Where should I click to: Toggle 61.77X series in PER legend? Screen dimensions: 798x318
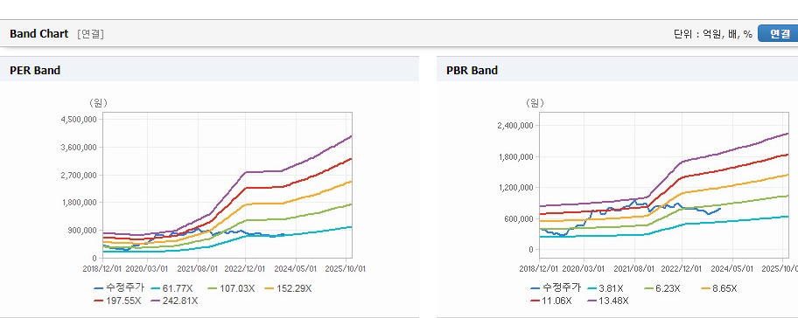[171, 288]
